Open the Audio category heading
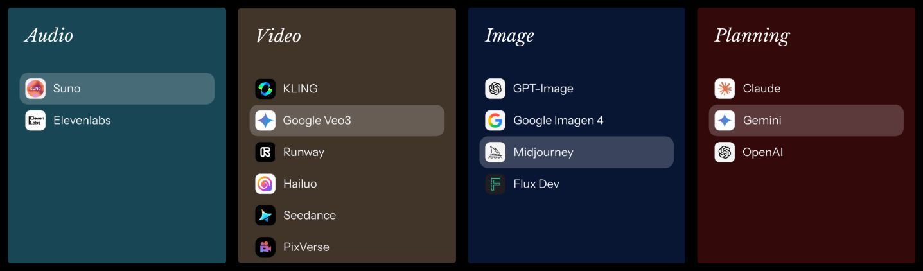Image resolution: width=923 pixels, height=271 pixels. point(49,35)
